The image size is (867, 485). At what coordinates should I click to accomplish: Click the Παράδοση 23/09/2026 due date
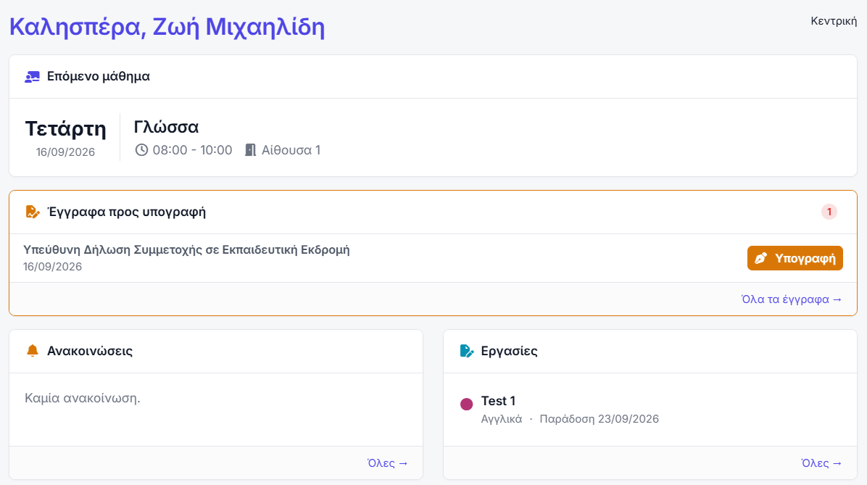(600, 418)
